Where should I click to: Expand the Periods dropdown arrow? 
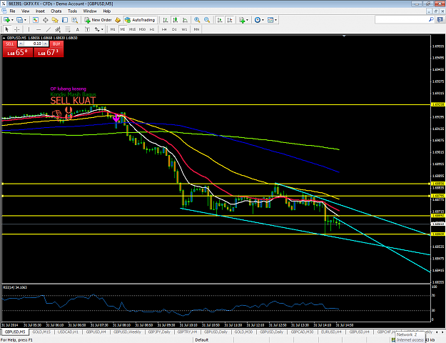[x=263, y=20]
